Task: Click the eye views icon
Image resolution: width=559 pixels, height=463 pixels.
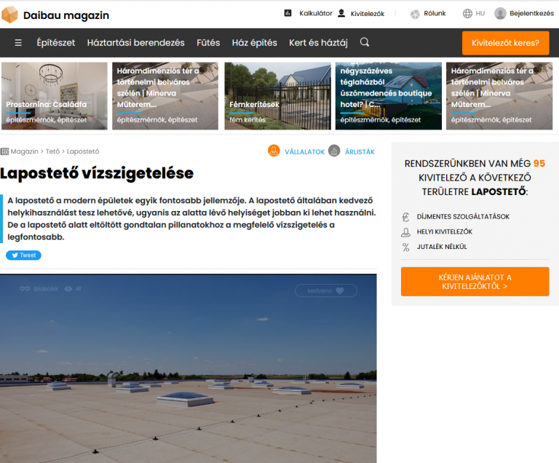Action: coord(68,289)
